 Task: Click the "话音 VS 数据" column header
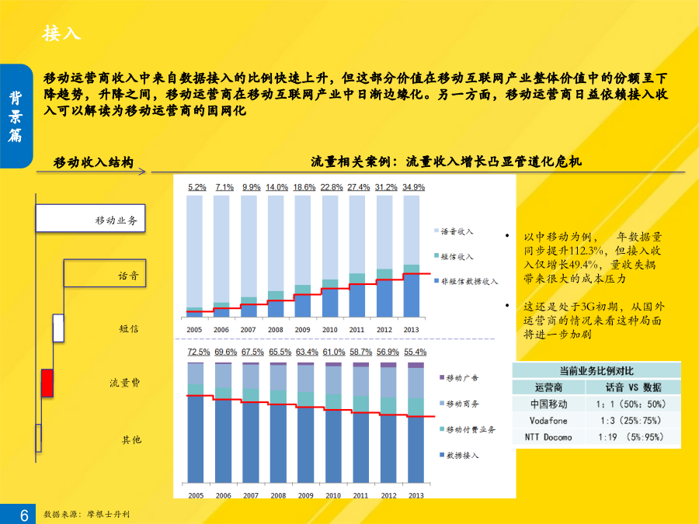634,387
